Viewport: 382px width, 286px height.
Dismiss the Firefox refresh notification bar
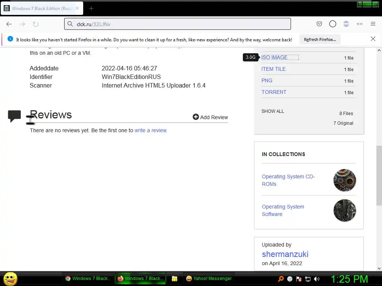[x=373, y=39]
